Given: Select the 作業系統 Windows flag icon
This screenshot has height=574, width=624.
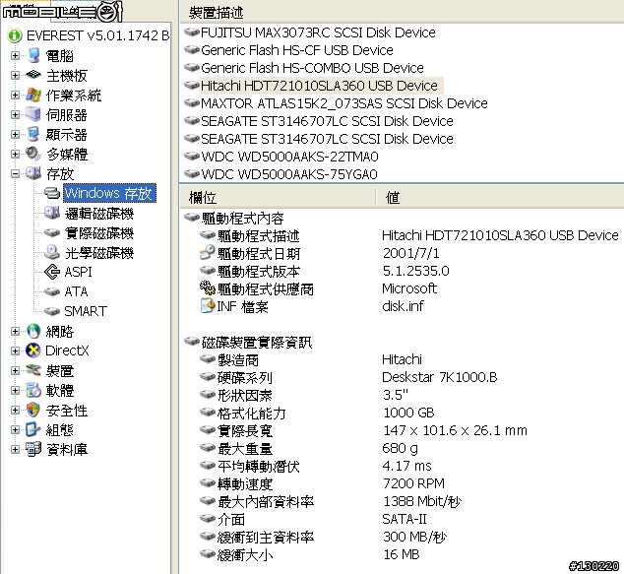Looking at the screenshot, I should click(x=33, y=95).
